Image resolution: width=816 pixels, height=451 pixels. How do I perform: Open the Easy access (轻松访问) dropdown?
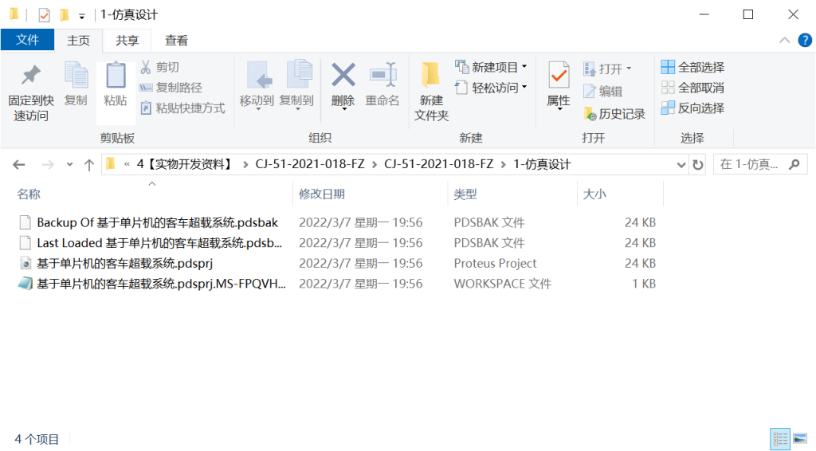point(491,88)
